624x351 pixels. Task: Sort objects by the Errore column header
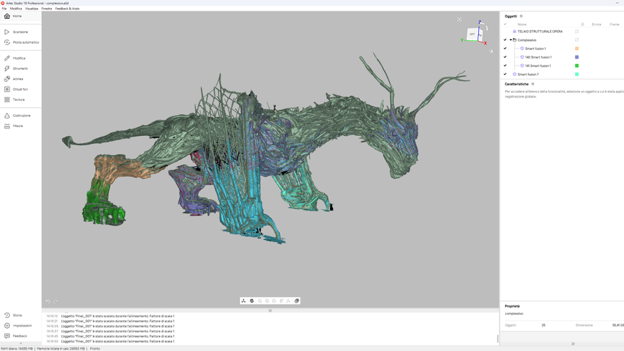pos(596,24)
